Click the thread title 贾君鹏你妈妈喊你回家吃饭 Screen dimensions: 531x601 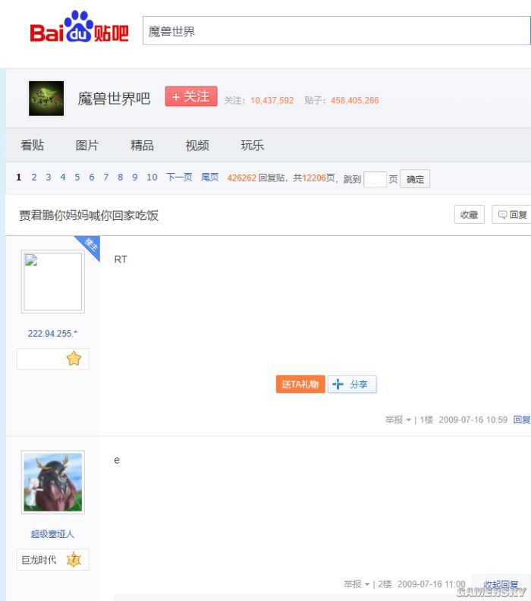point(89,216)
